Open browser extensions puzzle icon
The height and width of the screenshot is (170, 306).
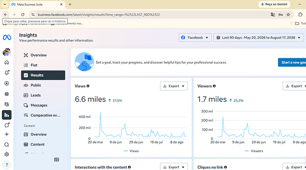pos(300,15)
